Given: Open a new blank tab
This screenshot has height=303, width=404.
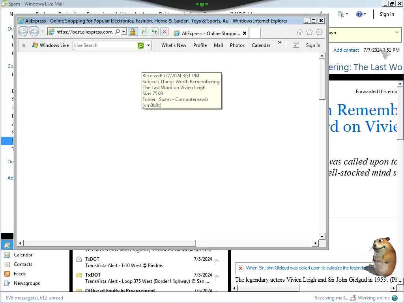Looking at the screenshot, I should click(x=255, y=33).
